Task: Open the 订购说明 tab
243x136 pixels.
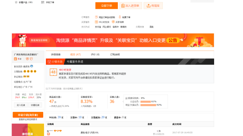Action: pyautogui.click(x=115, y=54)
